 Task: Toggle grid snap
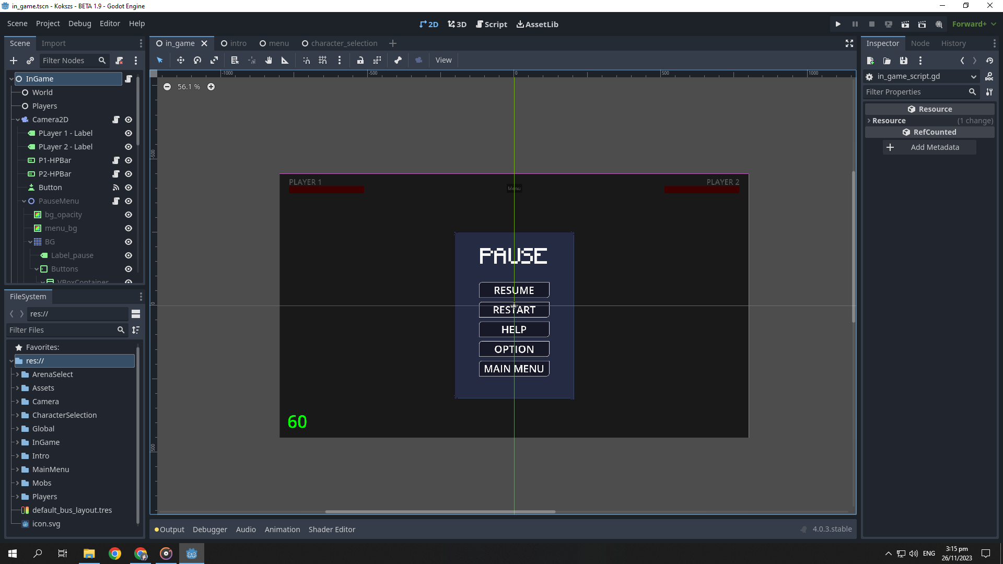[323, 60]
